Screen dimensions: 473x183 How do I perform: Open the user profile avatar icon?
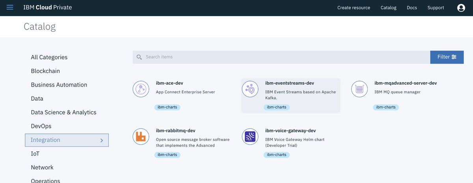click(x=461, y=8)
